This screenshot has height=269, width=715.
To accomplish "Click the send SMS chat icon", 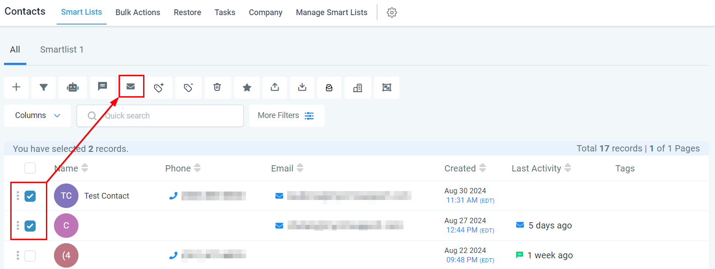I will click(x=103, y=86).
